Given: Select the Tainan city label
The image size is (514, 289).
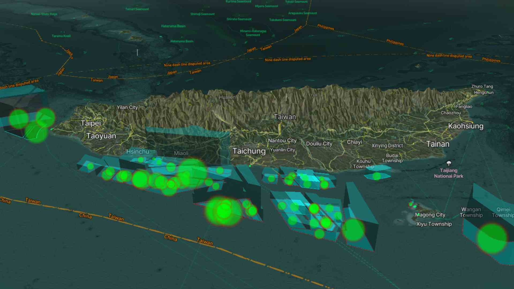Looking at the screenshot, I should [438, 144].
